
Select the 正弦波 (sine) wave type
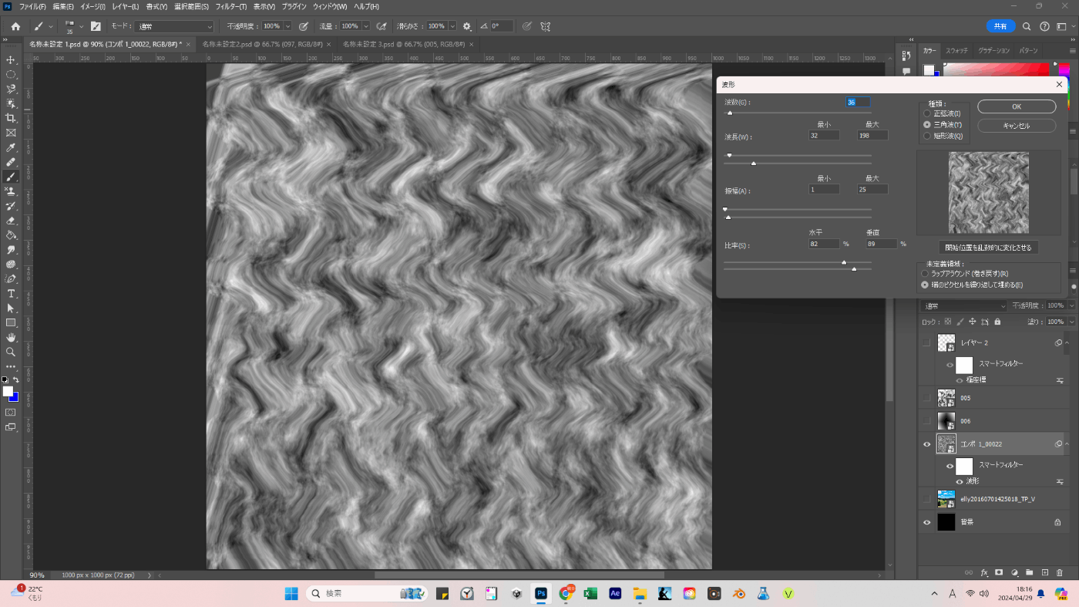point(926,113)
